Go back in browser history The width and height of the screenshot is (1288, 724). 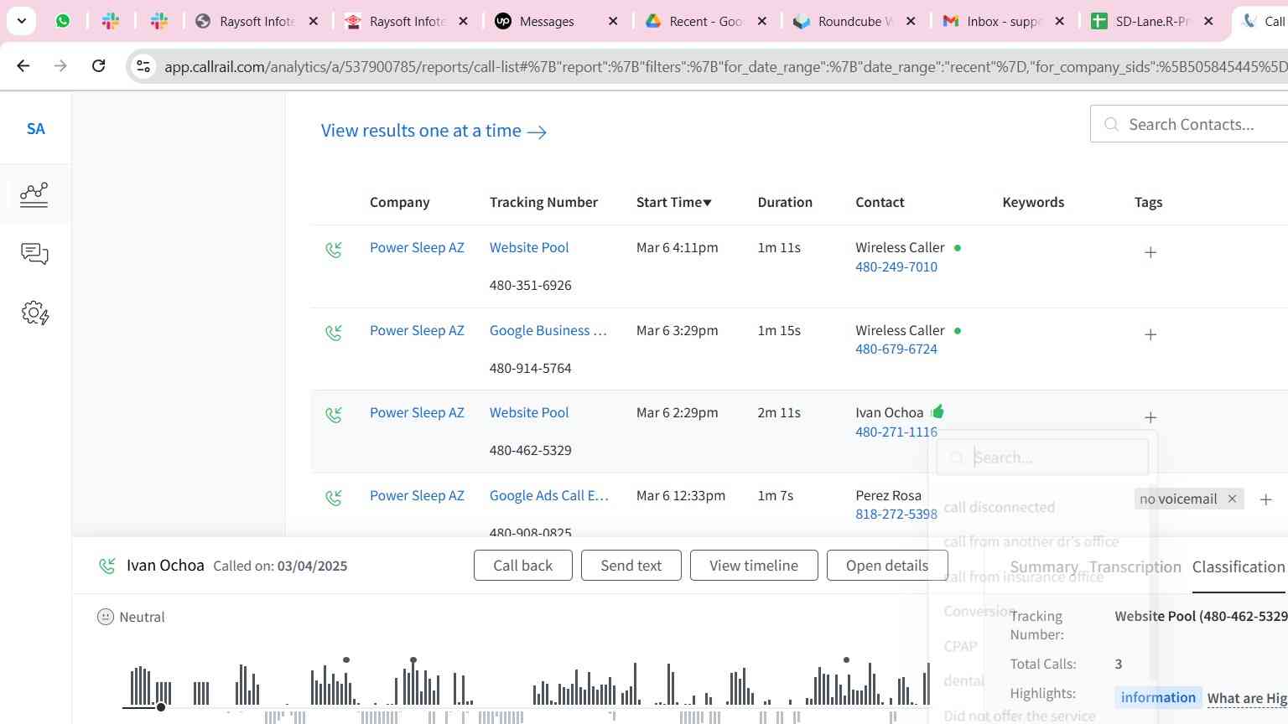[23, 65]
